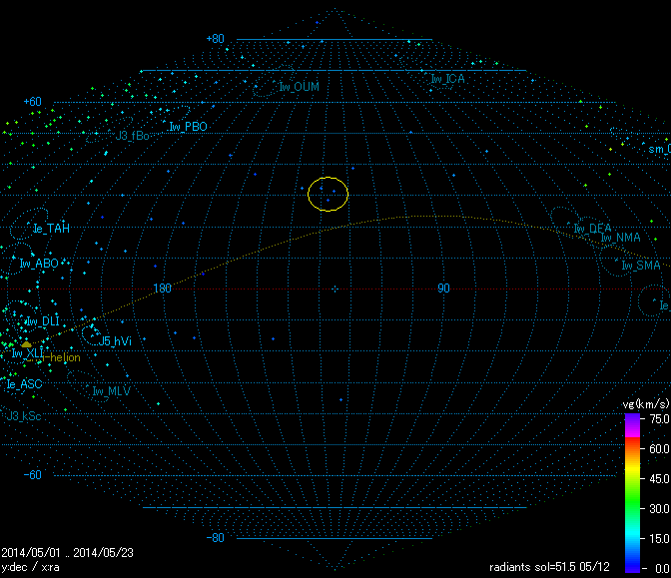Click the J5_hVi label
This screenshot has width=671, height=578.
(115, 341)
